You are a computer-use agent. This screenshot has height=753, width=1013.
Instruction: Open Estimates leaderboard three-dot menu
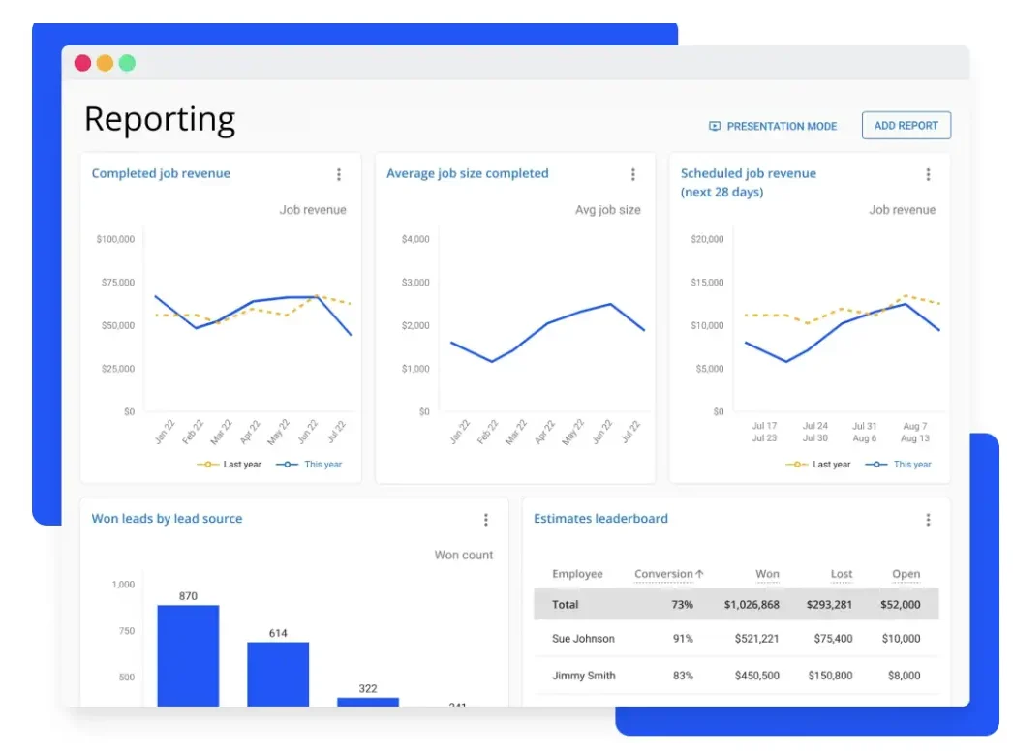pos(927,520)
